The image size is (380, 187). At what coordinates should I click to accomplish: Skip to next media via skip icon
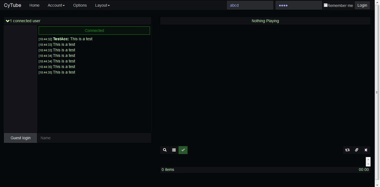(x=366, y=150)
